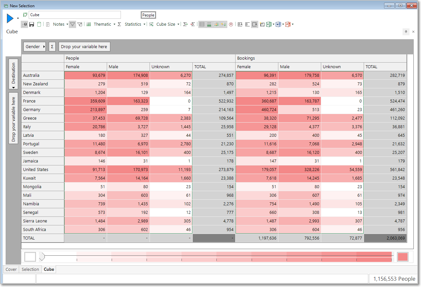Click the Export to Excel icon
Viewport: 421px width, 287px height.
click(269, 24)
